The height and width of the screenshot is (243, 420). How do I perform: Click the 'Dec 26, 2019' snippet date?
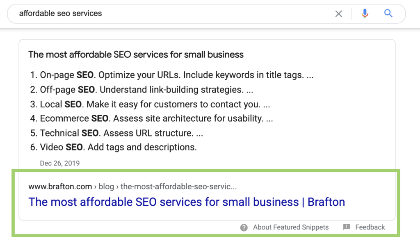point(60,163)
